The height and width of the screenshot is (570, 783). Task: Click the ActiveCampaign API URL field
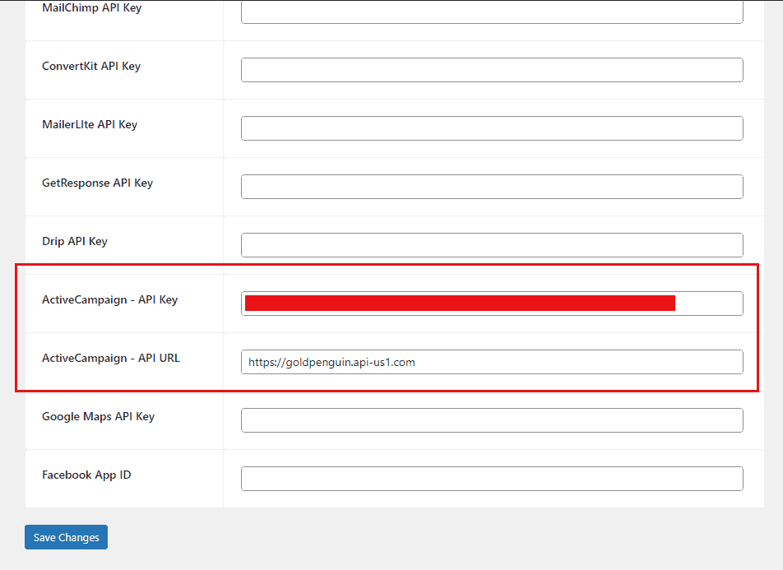point(492,362)
